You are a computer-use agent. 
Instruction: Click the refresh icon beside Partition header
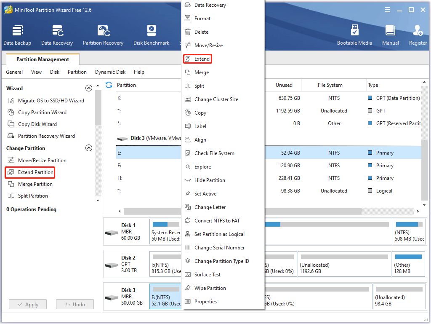[109, 85]
